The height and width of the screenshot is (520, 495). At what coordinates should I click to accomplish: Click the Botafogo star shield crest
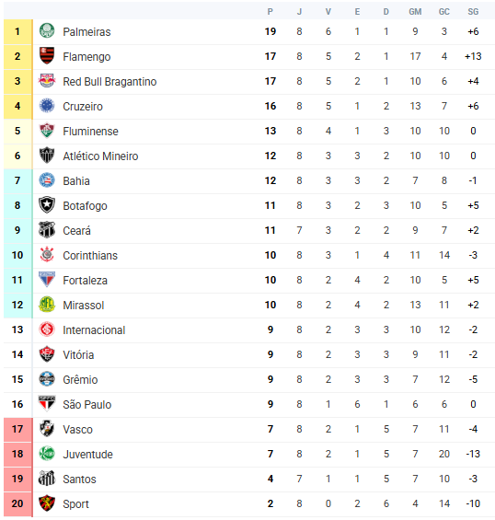tap(47, 205)
